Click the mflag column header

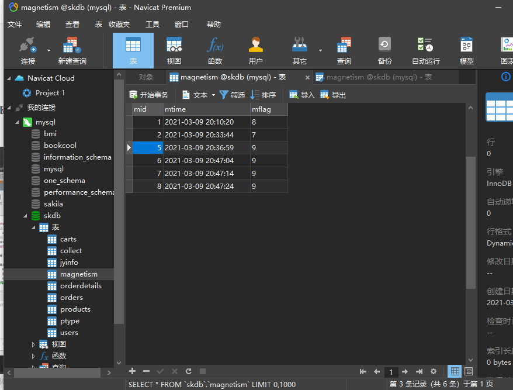[269, 109]
